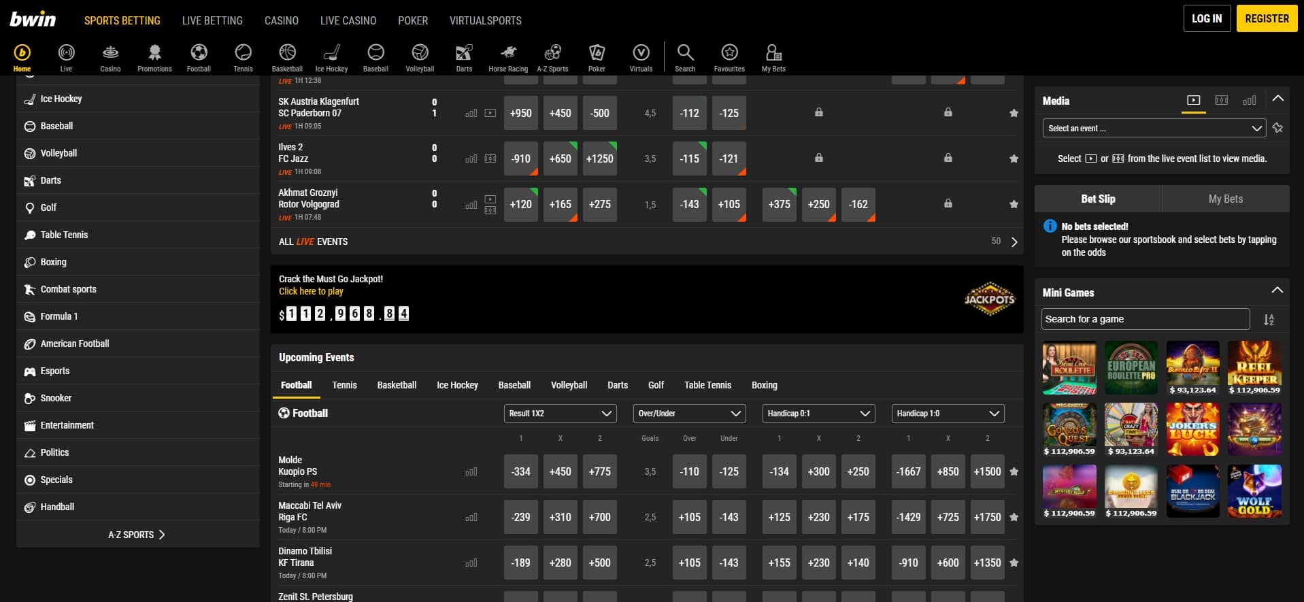1304x602 pixels.
Task: Click the Jackpots logo badge
Action: coord(990,299)
